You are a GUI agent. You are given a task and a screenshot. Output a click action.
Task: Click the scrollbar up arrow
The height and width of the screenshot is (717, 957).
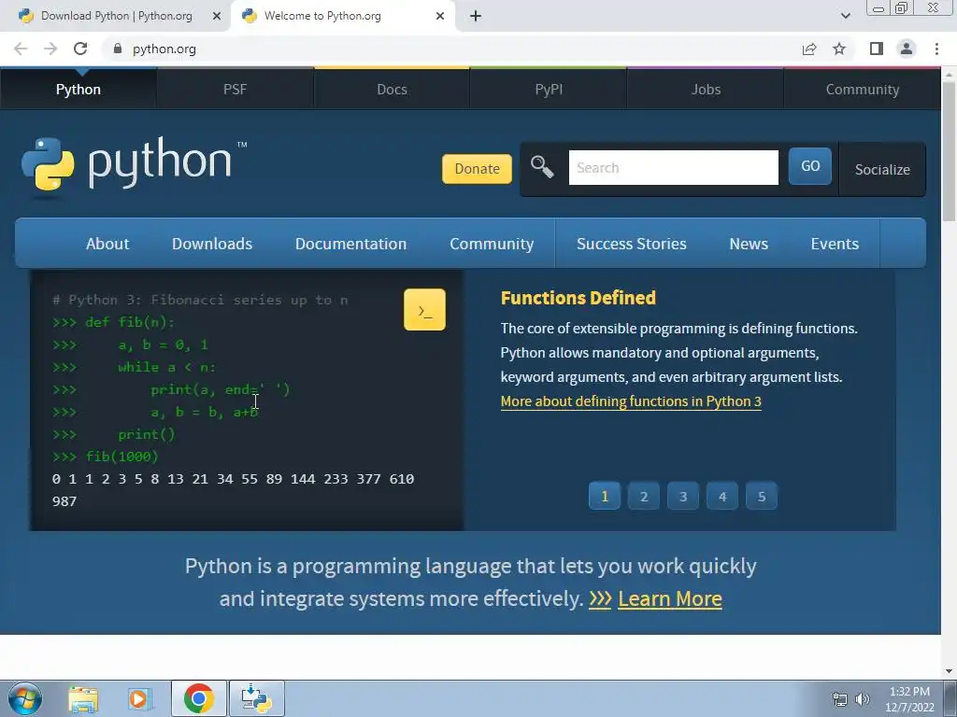coord(949,75)
